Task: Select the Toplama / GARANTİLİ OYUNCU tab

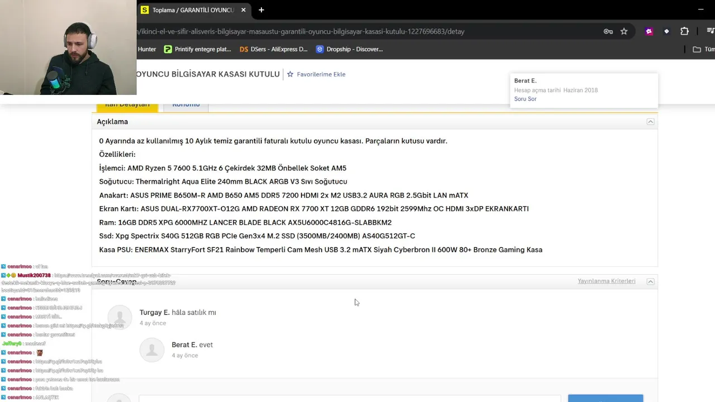Action: tap(194, 10)
